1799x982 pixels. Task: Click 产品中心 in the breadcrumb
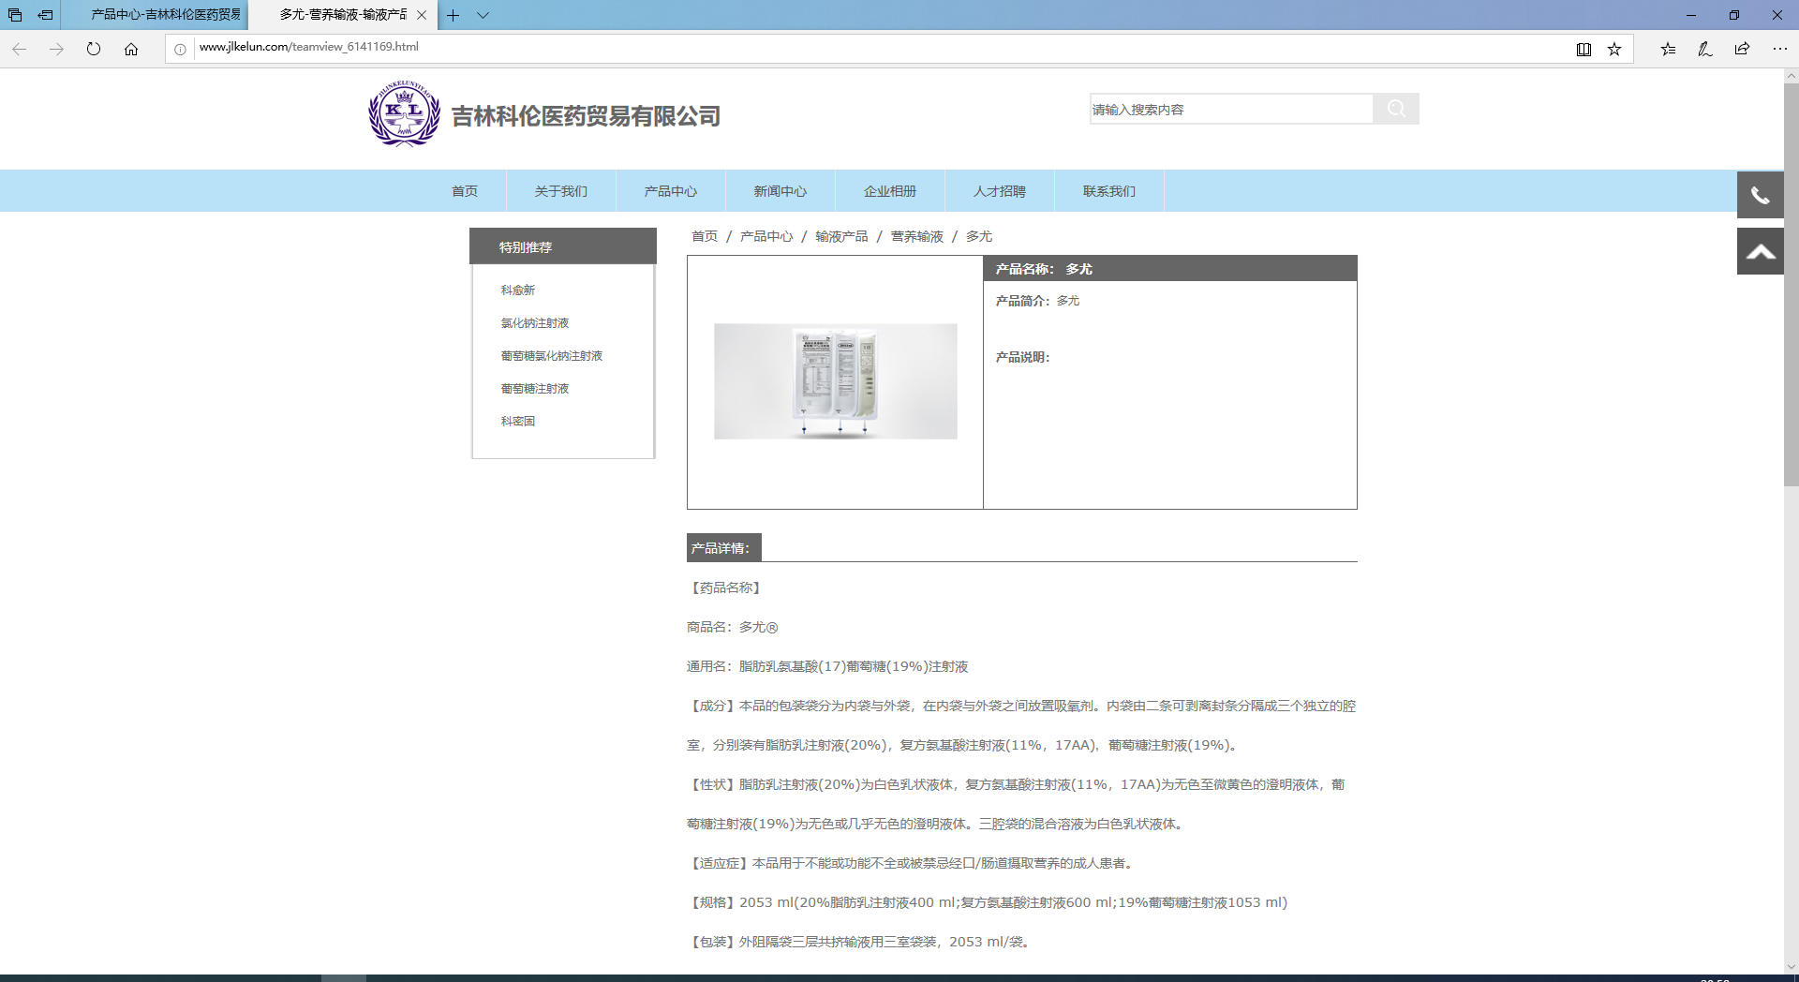pos(766,236)
